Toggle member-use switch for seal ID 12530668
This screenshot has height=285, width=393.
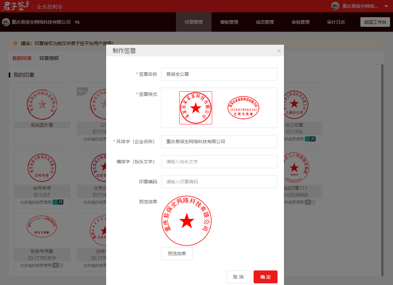click(310, 202)
